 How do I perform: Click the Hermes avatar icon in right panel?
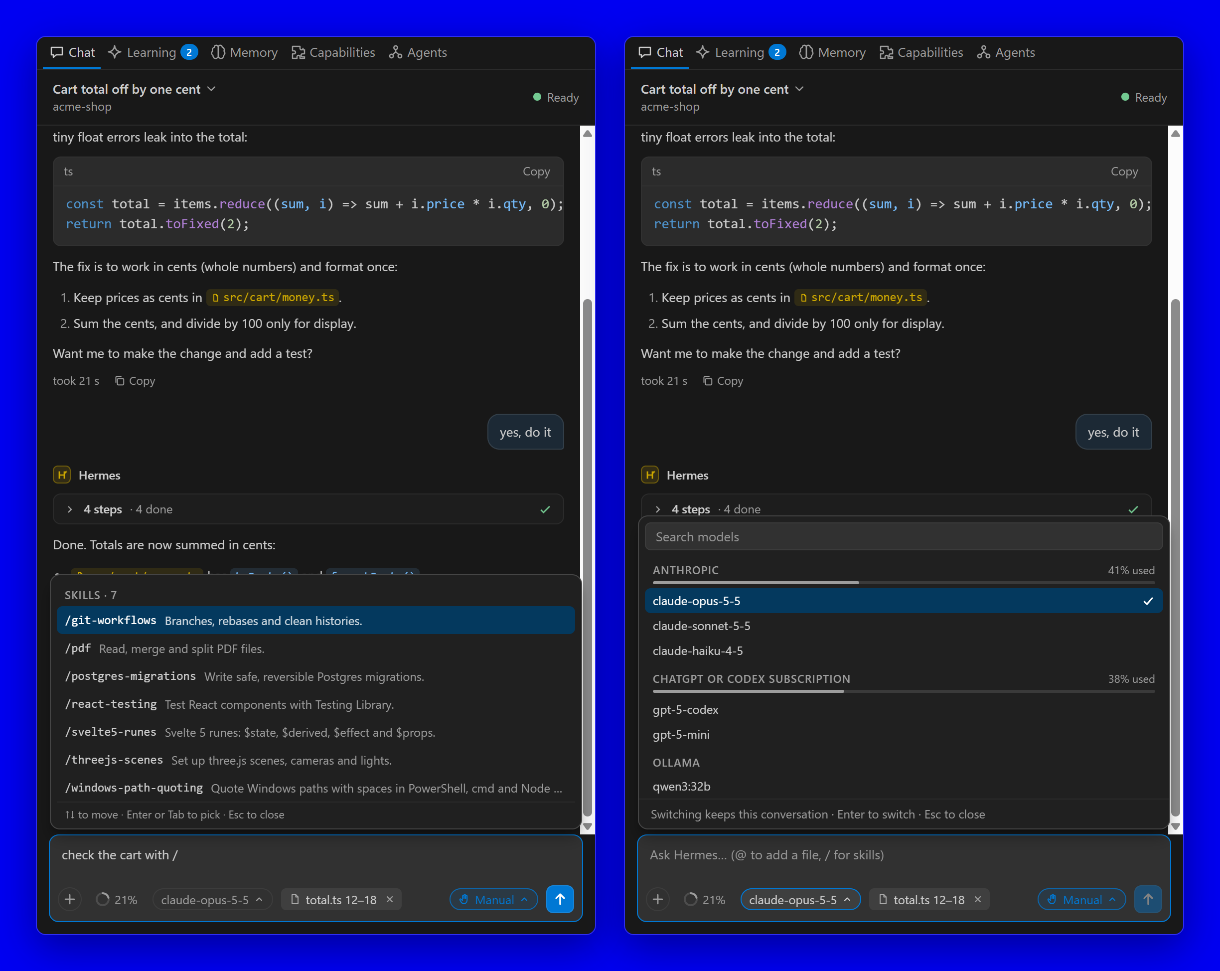tap(649, 475)
